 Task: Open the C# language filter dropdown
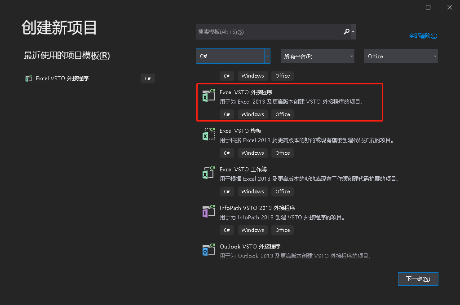pyautogui.click(x=233, y=56)
